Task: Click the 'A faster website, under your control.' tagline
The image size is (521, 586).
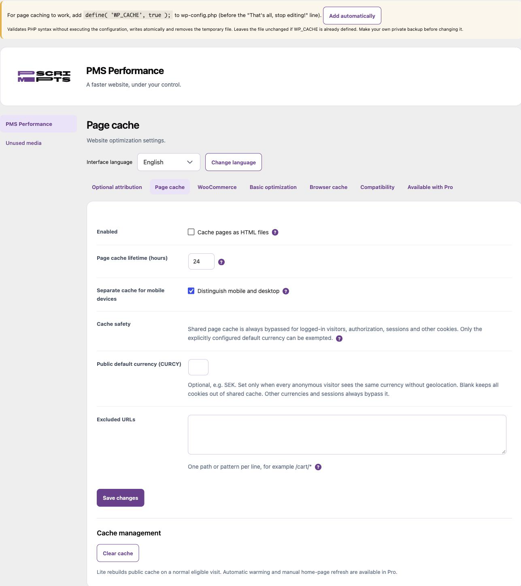Action: point(134,85)
